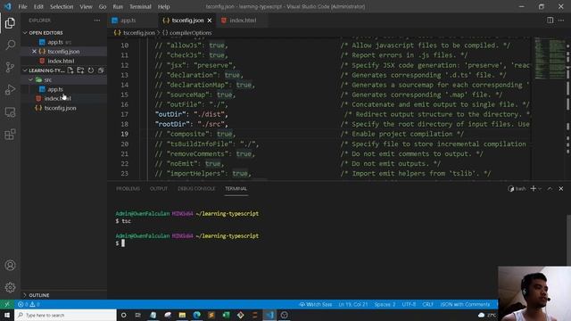This screenshot has width=571, height=321.
Task: Open the Run menu
Action: pyautogui.click(x=118, y=6)
